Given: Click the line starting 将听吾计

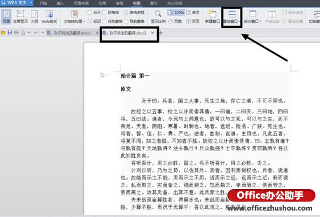Looking at the screenshot, I should pos(201,163).
